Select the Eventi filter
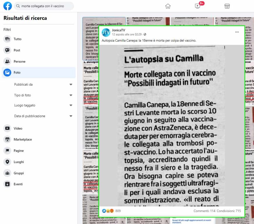Image resolution: width=254 pixels, height=224 pixels. click(38, 184)
